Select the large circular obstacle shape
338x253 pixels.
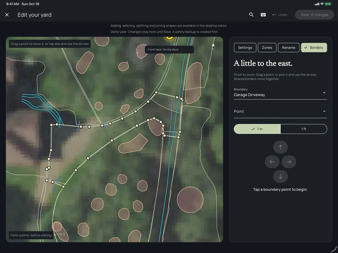coord(190,200)
